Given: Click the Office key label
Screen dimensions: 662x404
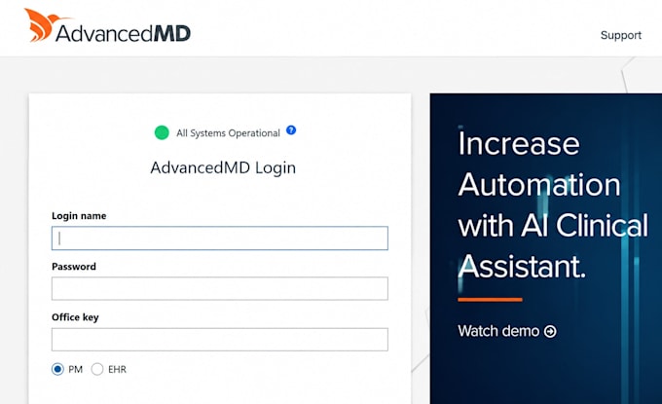Looking at the screenshot, I should click(75, 317).
